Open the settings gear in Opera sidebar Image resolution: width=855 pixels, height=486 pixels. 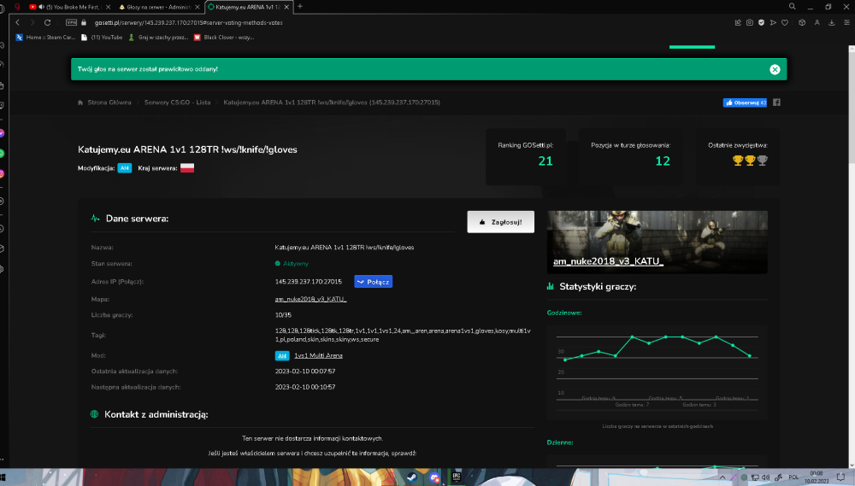2,269
